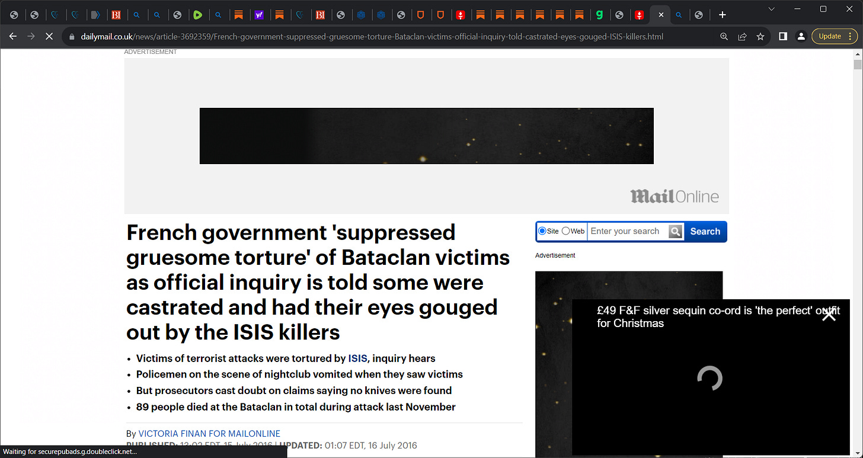The height and width of the screenshot is (458, 863).
Task: Switch to the blue arrow tag tab
Action: pos(95,15)
